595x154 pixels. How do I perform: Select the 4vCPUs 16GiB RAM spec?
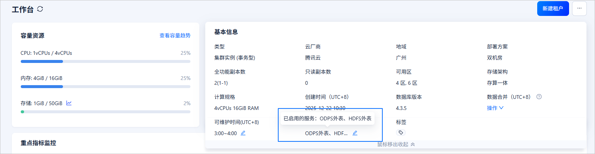236,108
